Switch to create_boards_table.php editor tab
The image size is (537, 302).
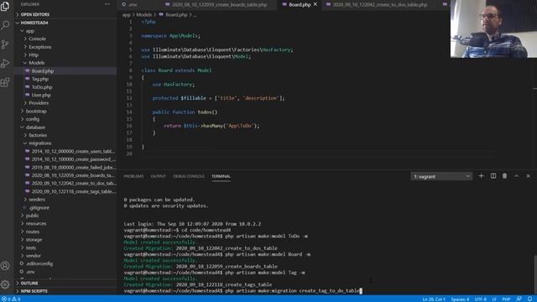click(219, 4)
